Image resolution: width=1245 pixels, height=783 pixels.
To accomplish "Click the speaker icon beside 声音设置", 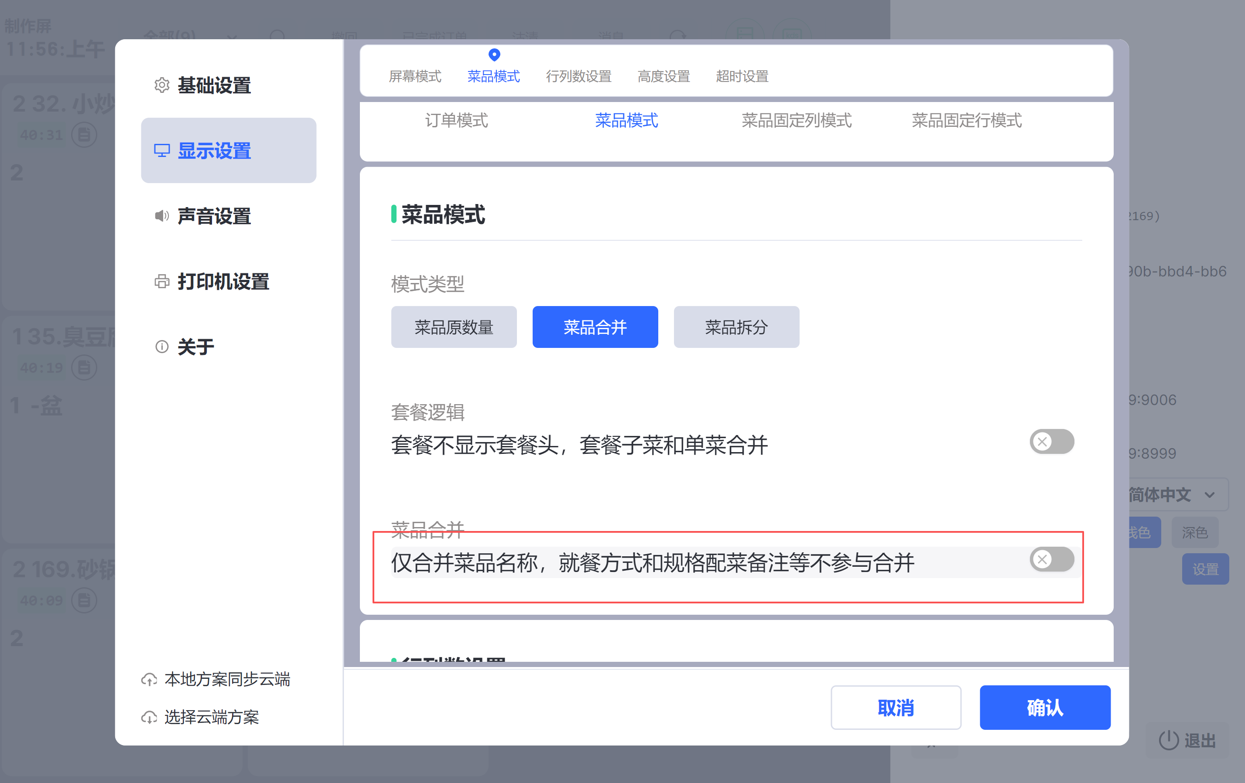I will 162,215.
